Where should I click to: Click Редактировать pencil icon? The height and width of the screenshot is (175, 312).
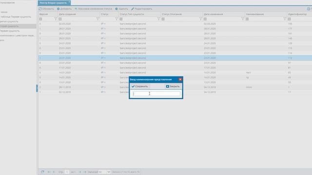(x=133, y=9)
